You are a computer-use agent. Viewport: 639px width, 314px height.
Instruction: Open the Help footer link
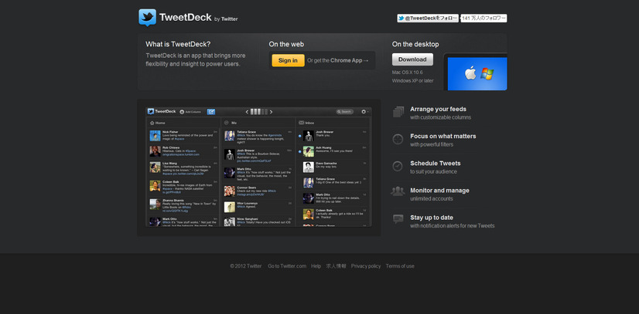tap(316, 266)
